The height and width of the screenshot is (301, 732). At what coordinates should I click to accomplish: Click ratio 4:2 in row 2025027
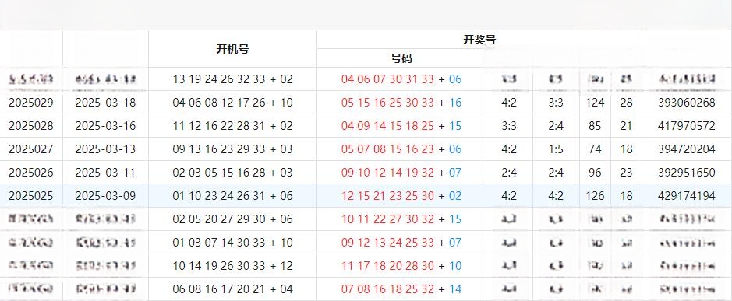509,149
